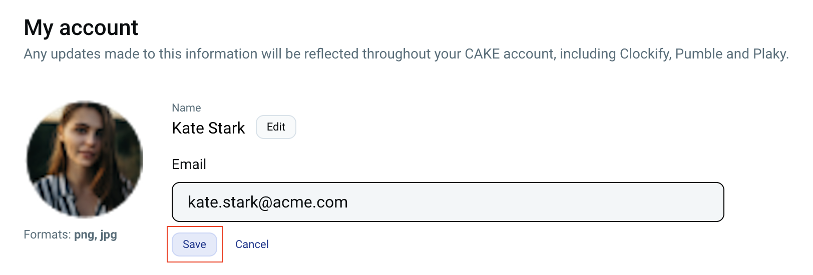Click Kate Stark's round profile photo
Viewport: 813px width, 275px height.
coord(85,159)
